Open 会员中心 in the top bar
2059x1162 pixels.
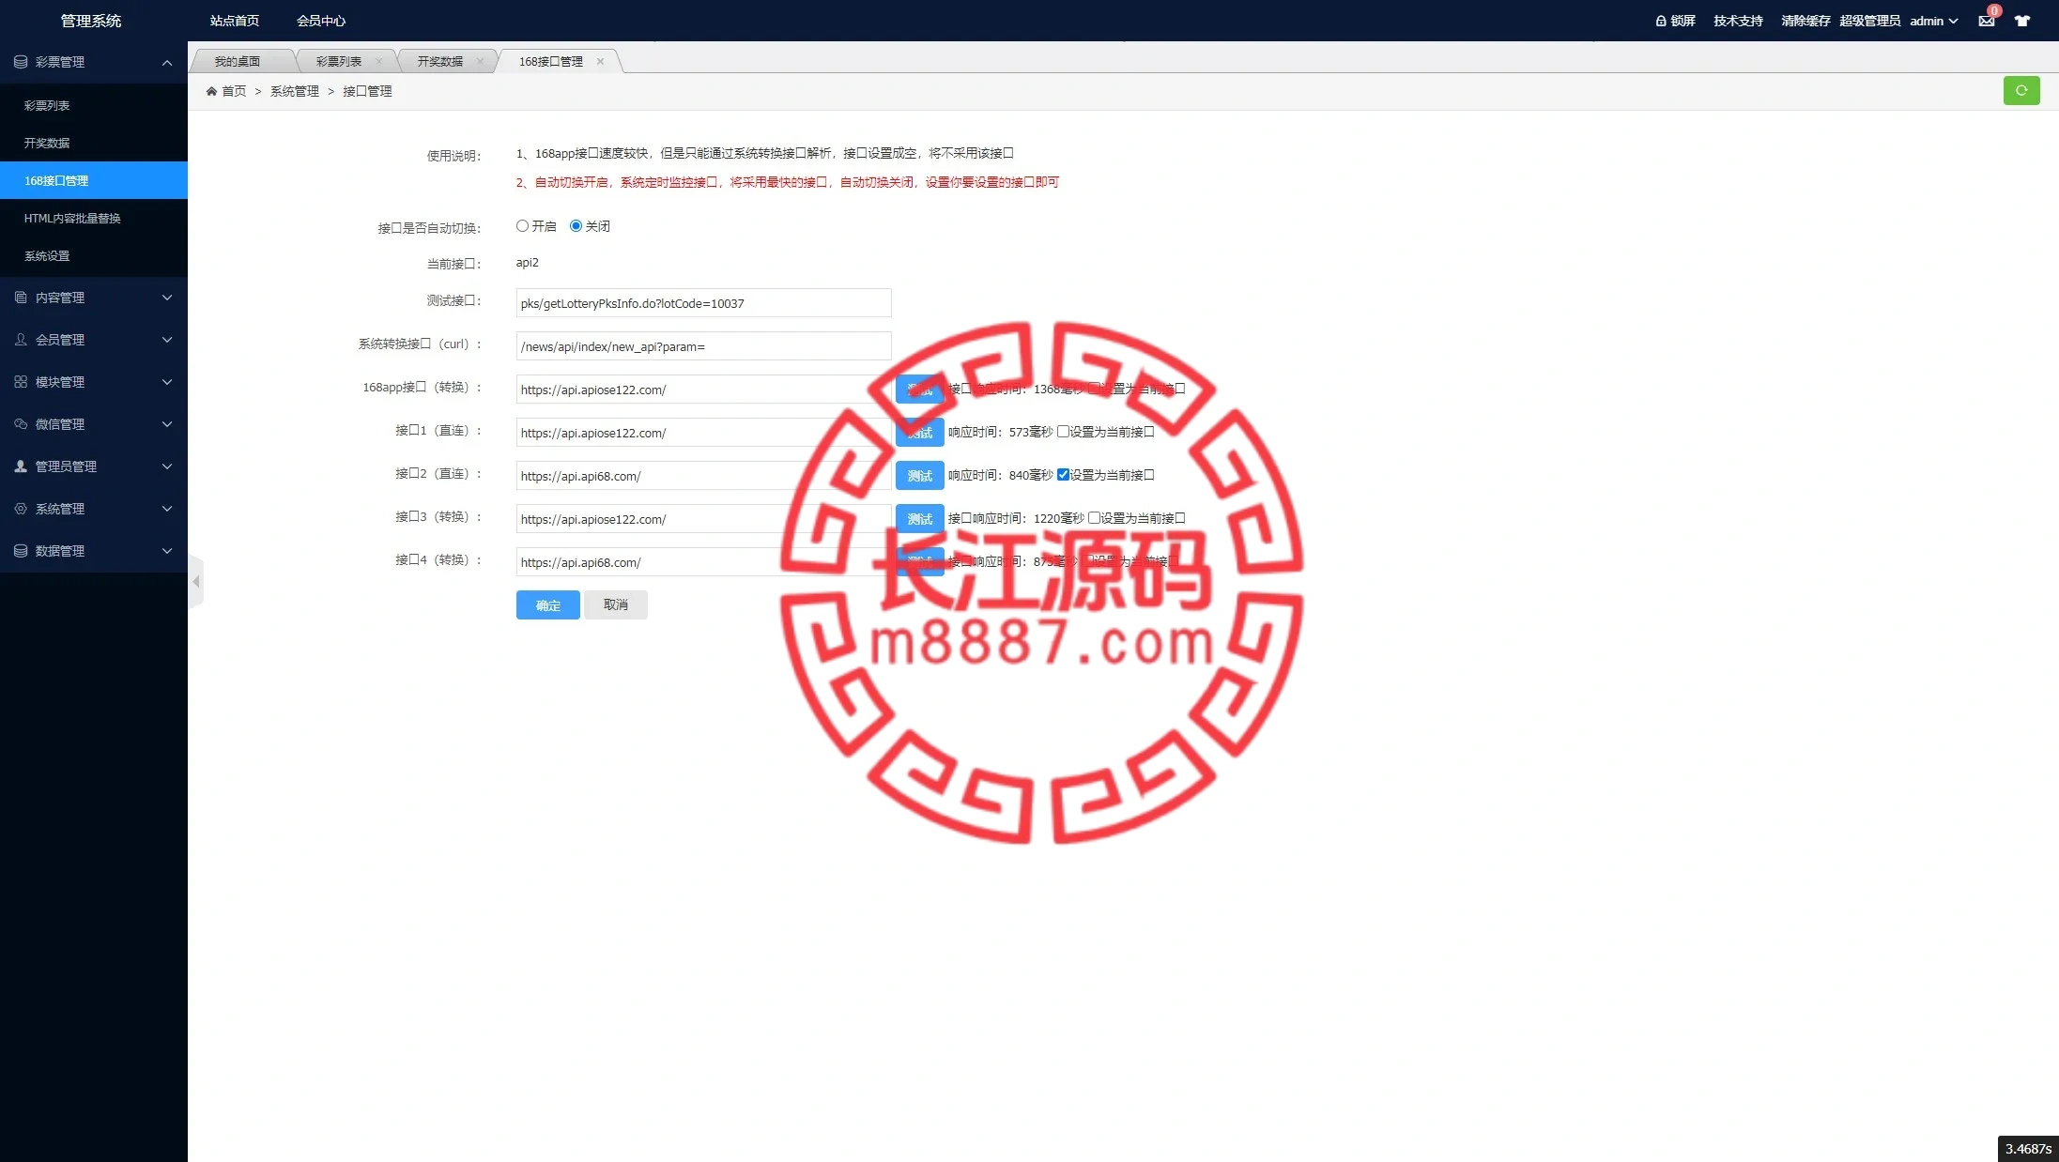click(x=321, y=21)
